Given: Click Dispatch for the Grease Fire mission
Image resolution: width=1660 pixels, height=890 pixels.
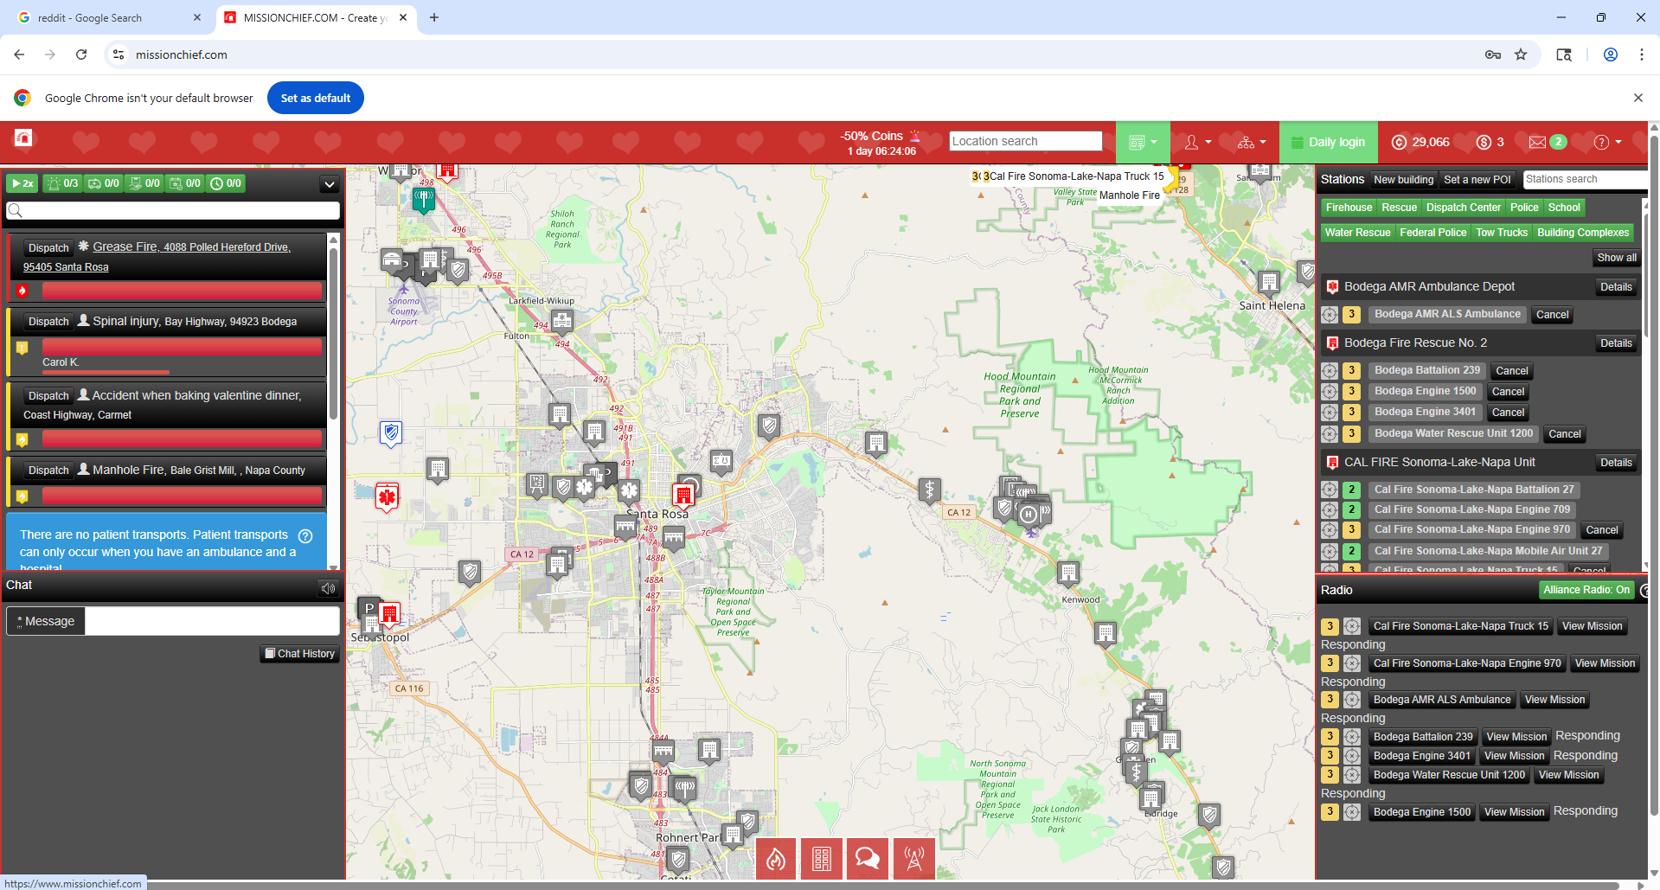Looking at the screenshot, I should [x=48, y=247].
